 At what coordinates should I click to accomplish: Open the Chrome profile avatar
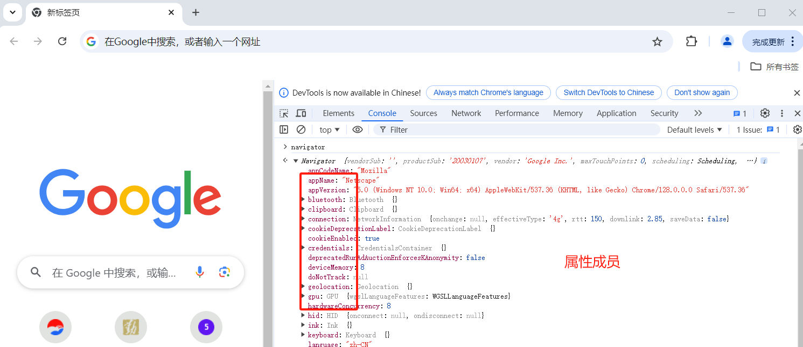click(727, 41)
